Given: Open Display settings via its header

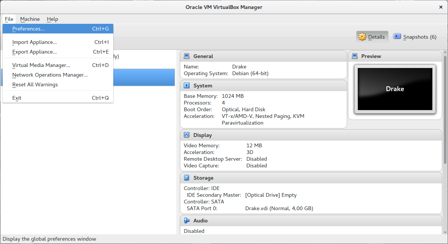Looking at the screenshot, I should click(x=311, y=135).
